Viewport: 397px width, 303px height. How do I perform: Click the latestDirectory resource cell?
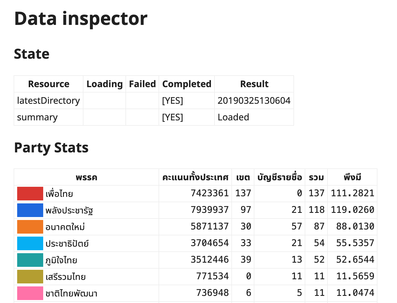click(x=49, y=101)
